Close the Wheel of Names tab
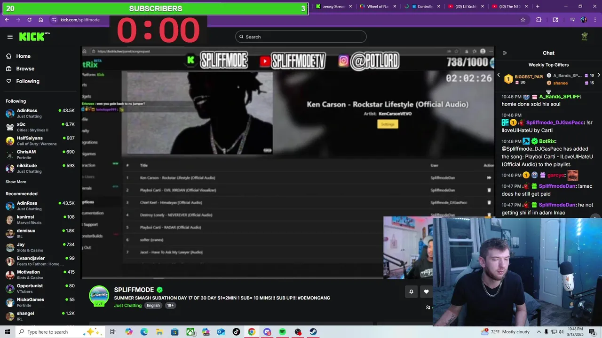Viewport: 602px width, 338px height. pos(395,7)
